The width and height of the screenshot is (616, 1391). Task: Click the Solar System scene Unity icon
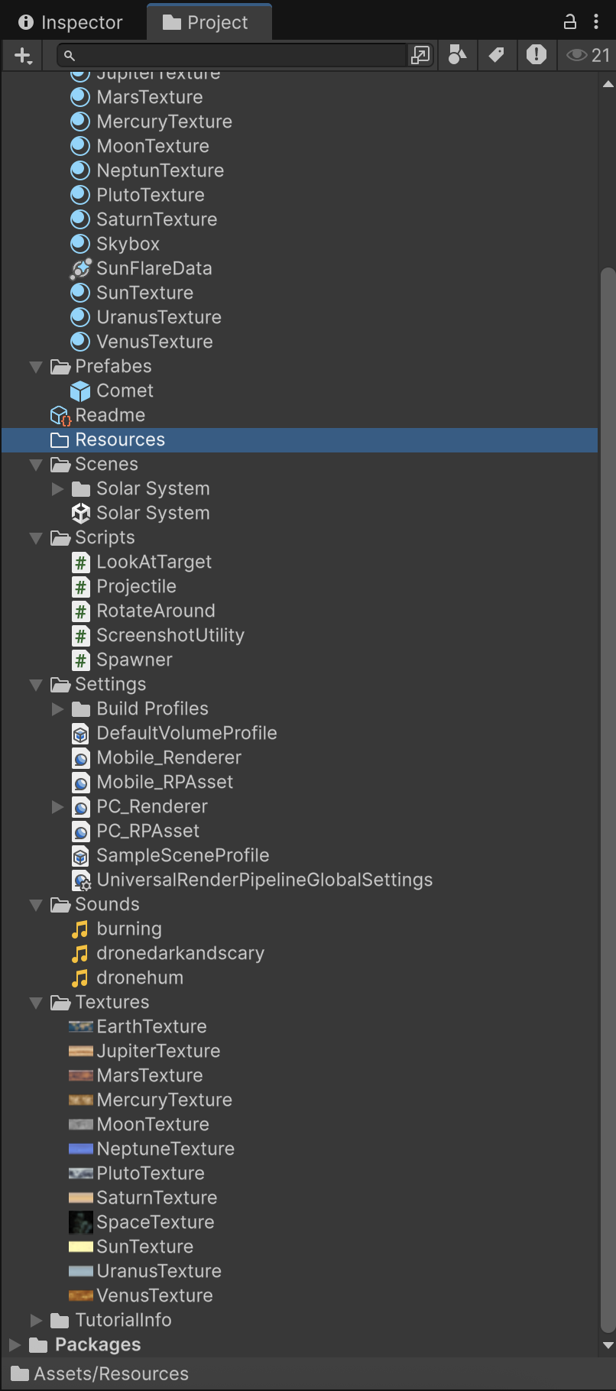[x=80, y=514]
